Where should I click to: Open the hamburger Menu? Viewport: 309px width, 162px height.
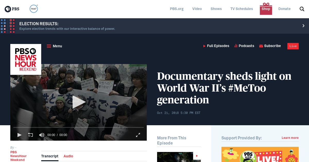[54, 46]
